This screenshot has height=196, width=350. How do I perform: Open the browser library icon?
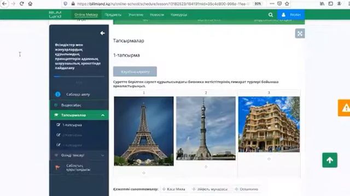tap(322, 4)
